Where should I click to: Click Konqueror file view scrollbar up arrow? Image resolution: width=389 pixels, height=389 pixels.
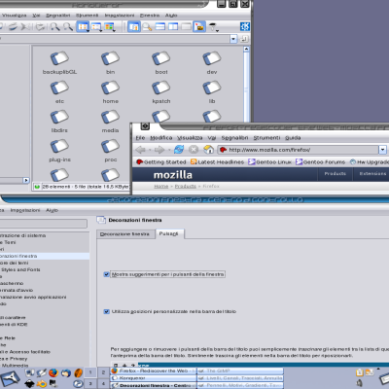[246, 50]
